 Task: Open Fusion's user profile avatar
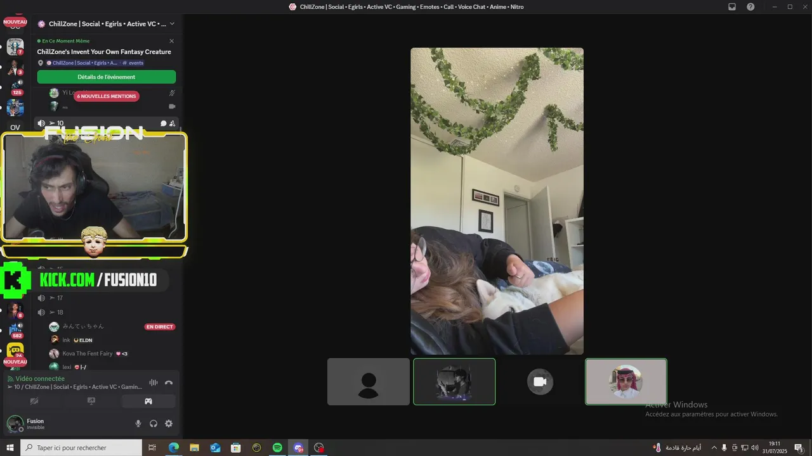coord(15,424)
